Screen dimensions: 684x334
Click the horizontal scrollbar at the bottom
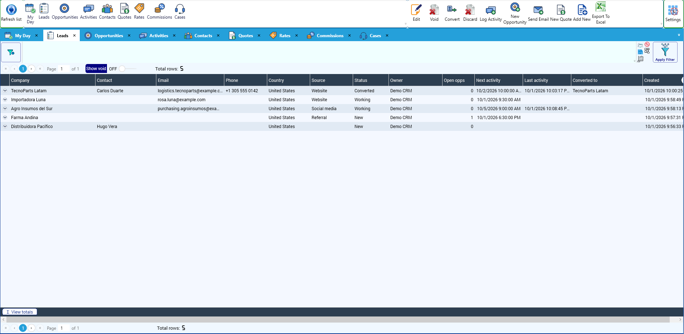(x=338, y=319)
